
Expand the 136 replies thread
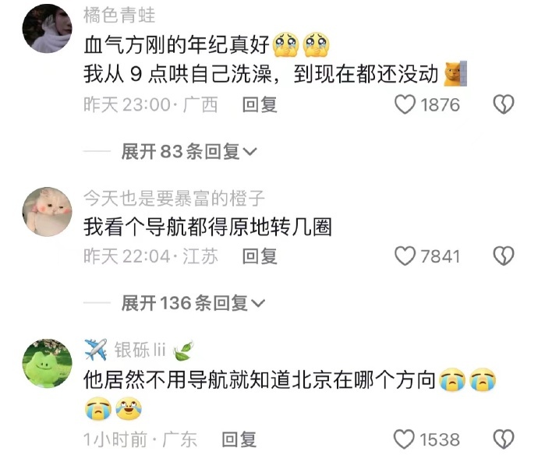(193, 303)
